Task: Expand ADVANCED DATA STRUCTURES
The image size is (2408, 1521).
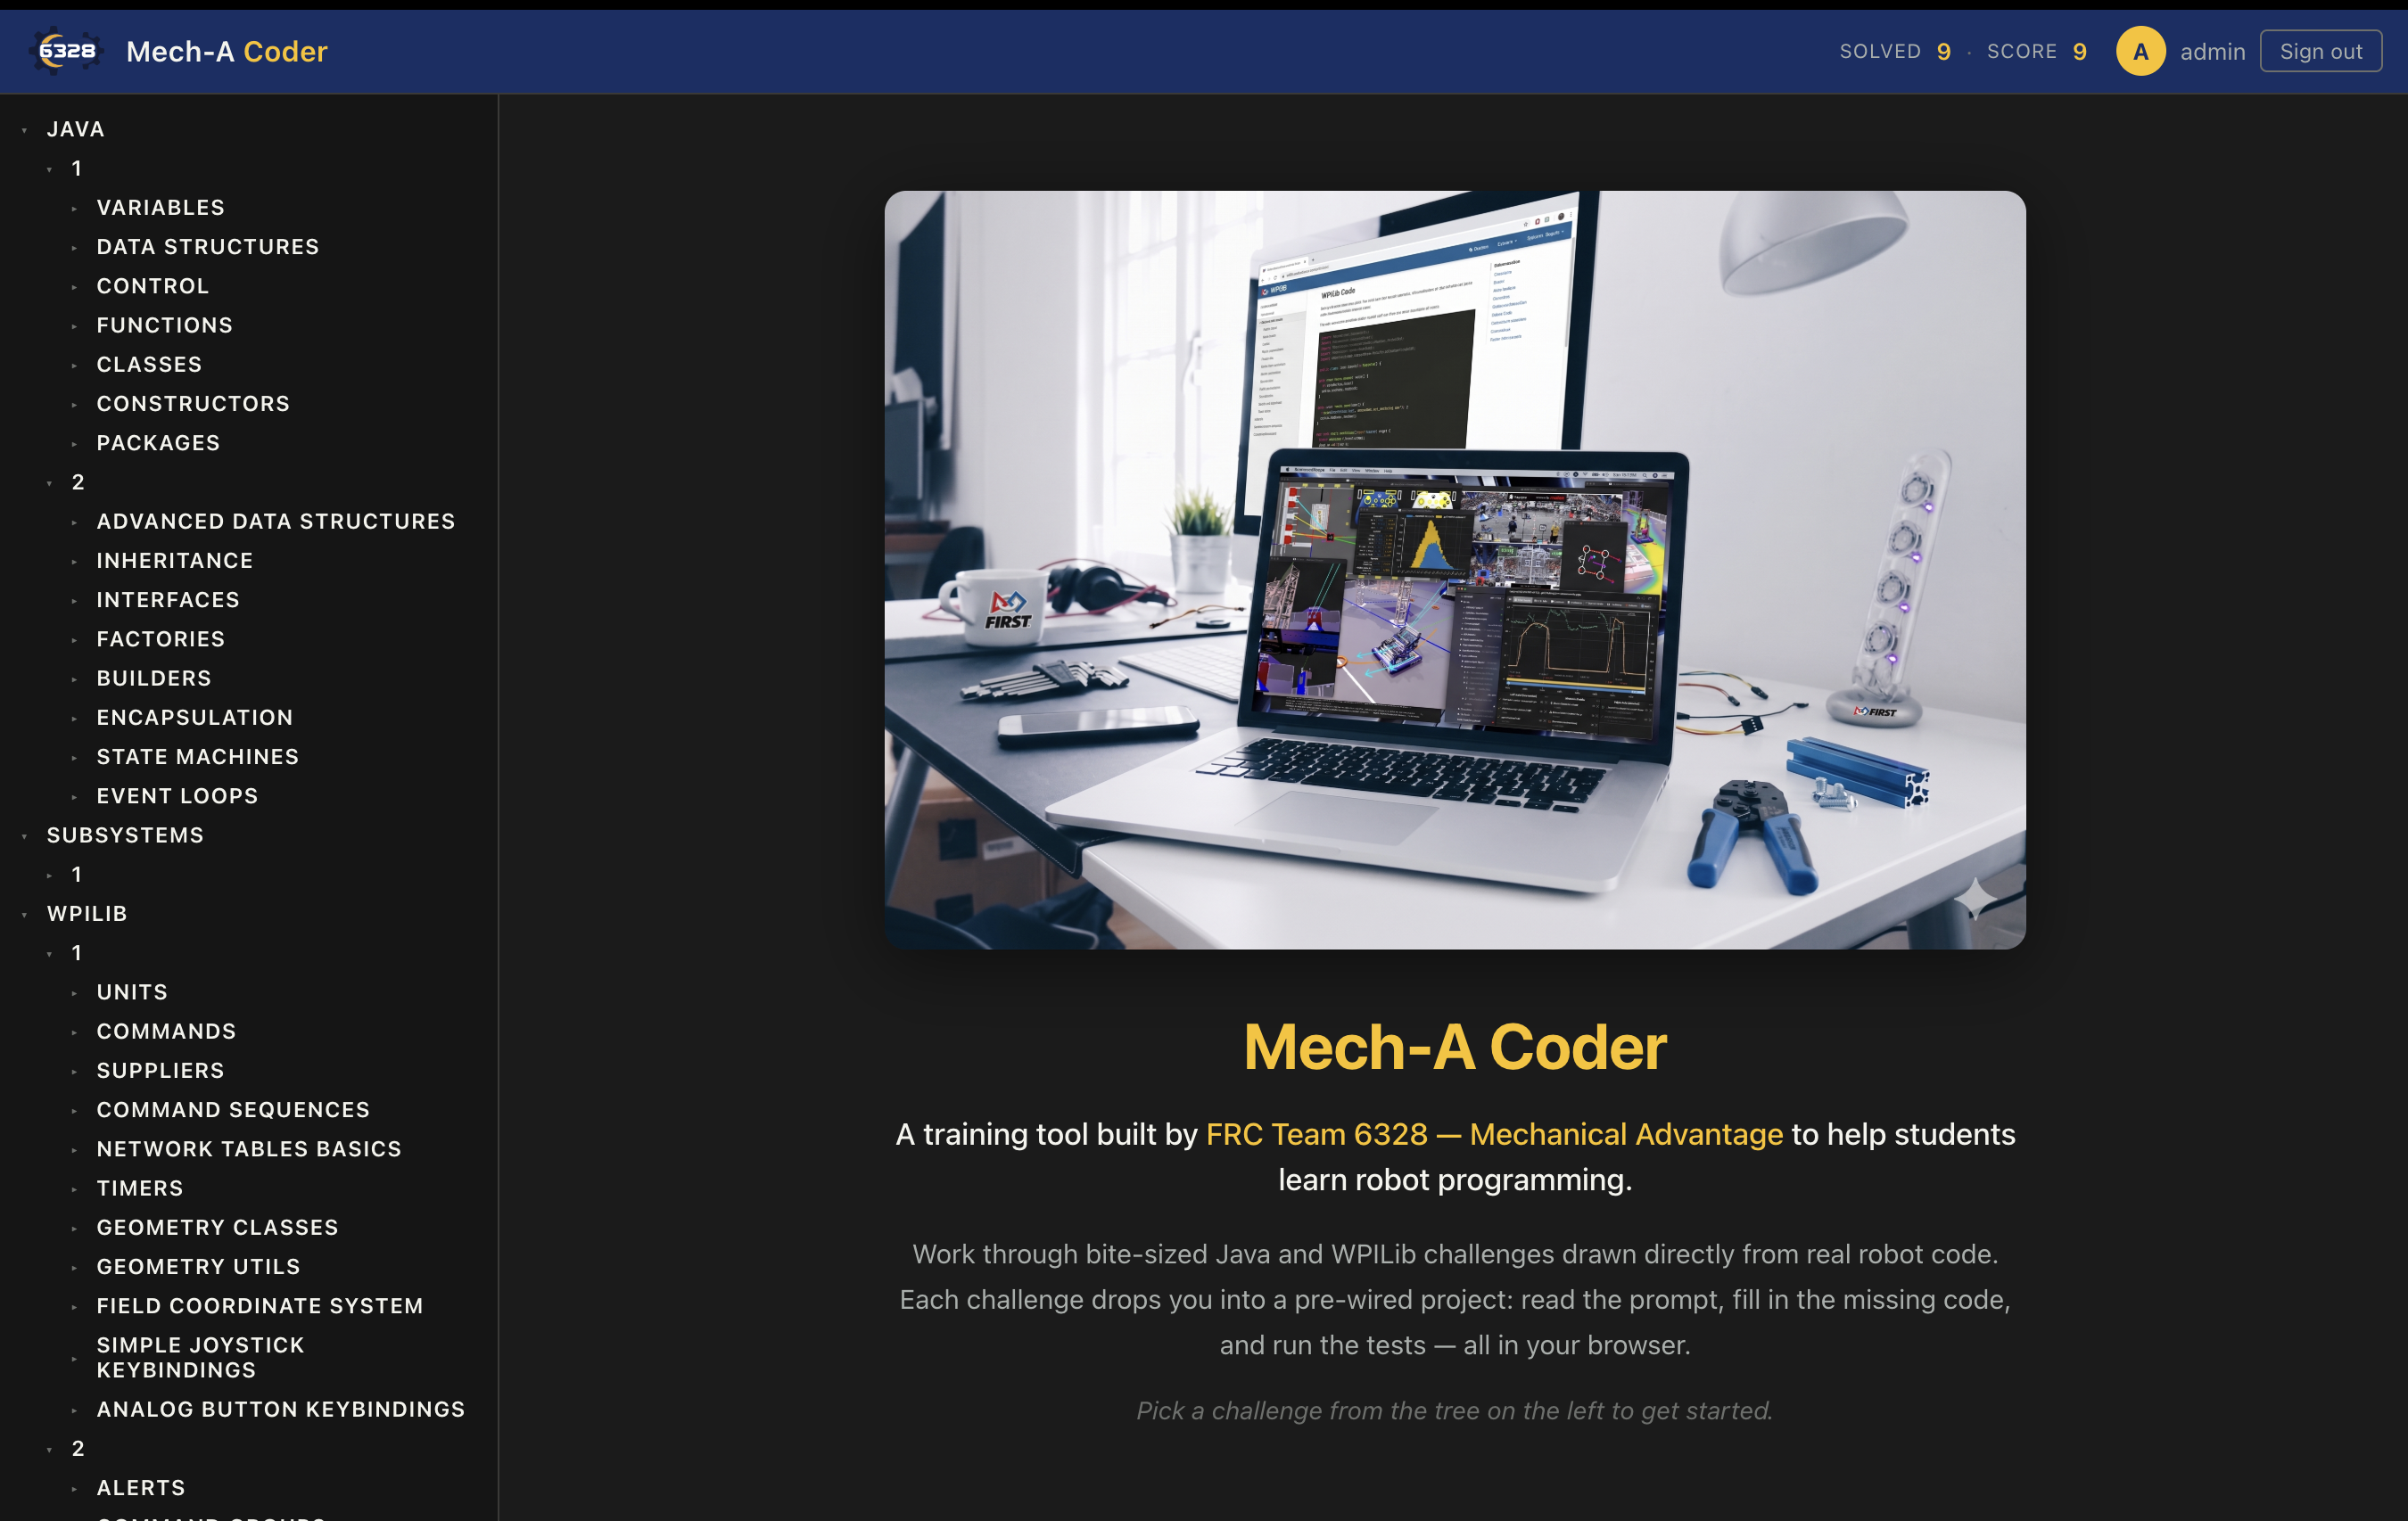Action: click(x=276, y=521)
